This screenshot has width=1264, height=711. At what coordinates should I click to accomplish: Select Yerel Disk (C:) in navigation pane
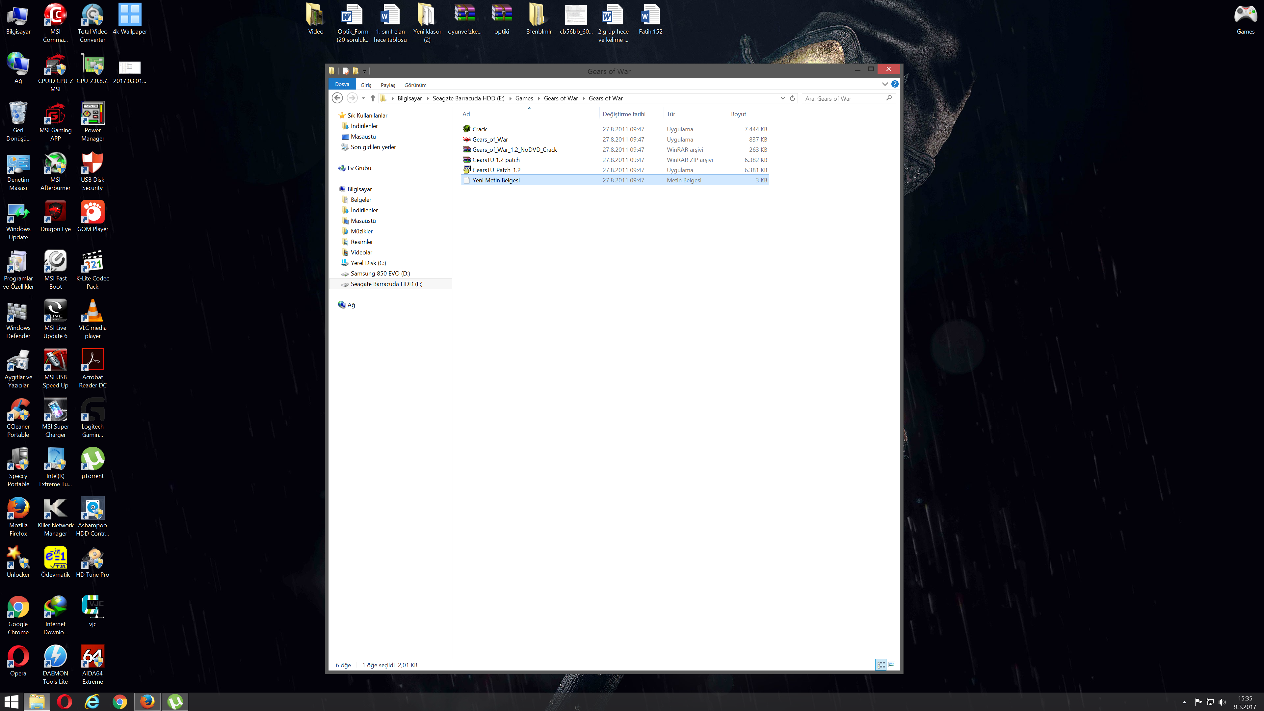tap(368, 263)
